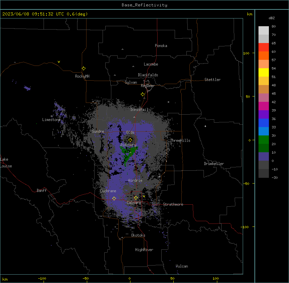This screenshot has width=289, height=283.
Task: Pick the slate purple 10-0 dBZ swatch
Action: (x=264, y=157)
